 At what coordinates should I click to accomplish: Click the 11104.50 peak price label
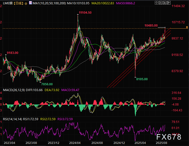[x=85, y=12]
